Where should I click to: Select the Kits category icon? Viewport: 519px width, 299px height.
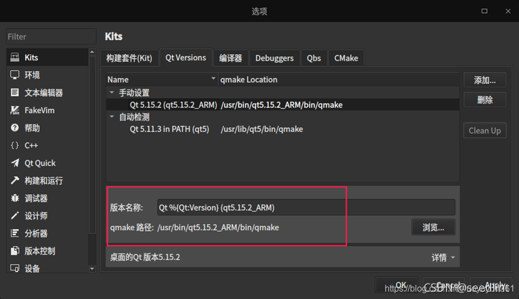[15, 57]
